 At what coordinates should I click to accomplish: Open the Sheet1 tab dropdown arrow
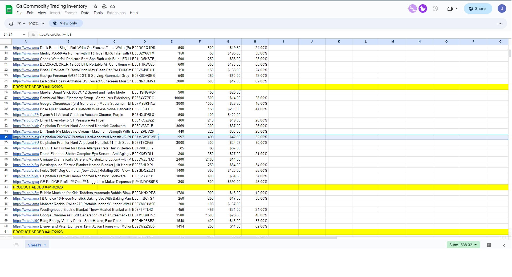point(45,245)
